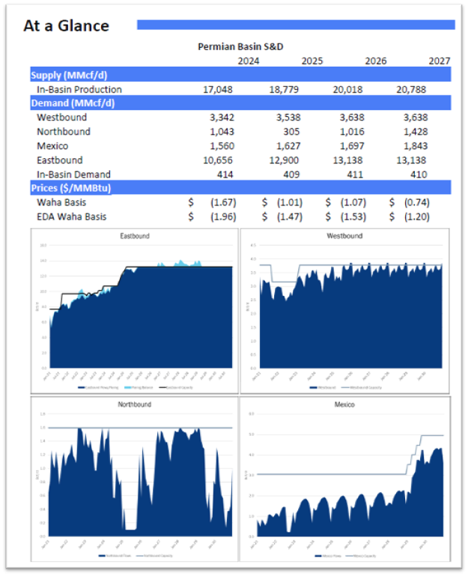
Task: Click the Waha Basis value (0.74)
Action: 416,202
